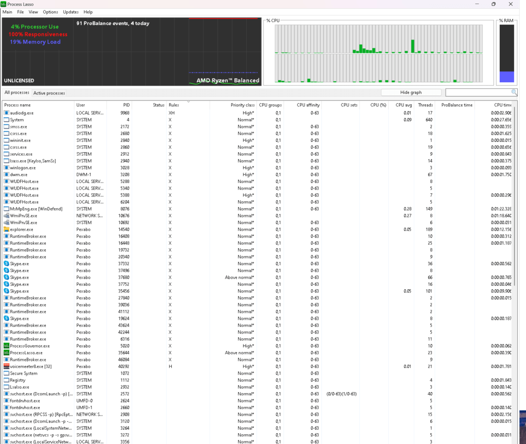Click the XH rule cell for audiodg.exe
The width and height of the screenshot is (526, 444).
point(171,113)
